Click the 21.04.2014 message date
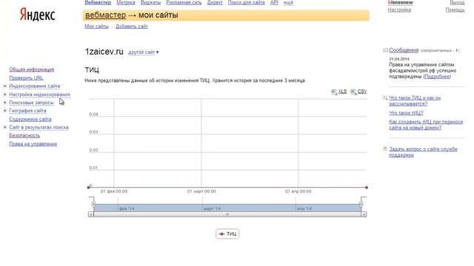The height and width of the screenshot is (266, 474). coord(399,59)
